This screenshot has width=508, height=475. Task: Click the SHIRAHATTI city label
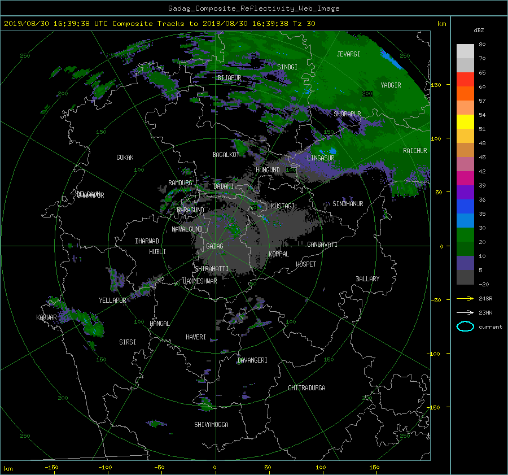click(212, 269)
